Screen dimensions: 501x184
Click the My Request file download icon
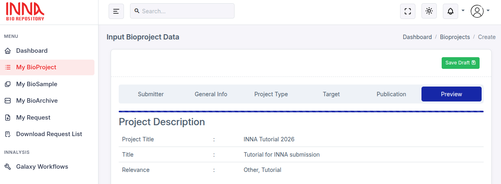pyautogui.click(x=8, y=118)
